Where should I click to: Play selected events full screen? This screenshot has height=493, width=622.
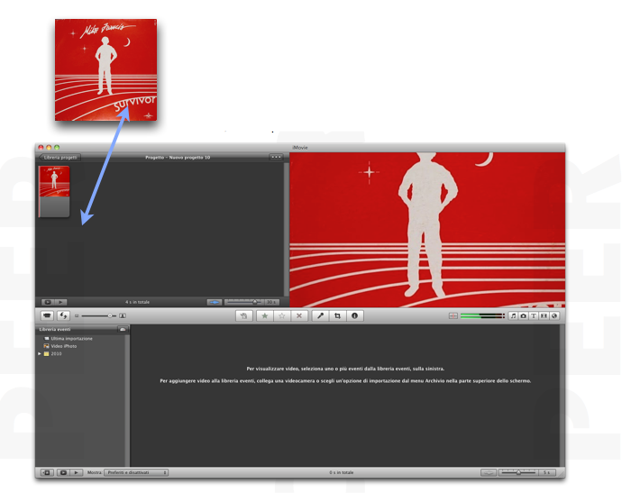coord(63,472)
